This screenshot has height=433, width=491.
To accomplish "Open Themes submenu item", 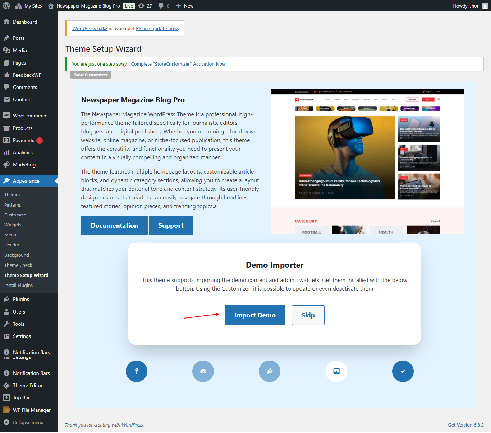I will tap(12, 194).
